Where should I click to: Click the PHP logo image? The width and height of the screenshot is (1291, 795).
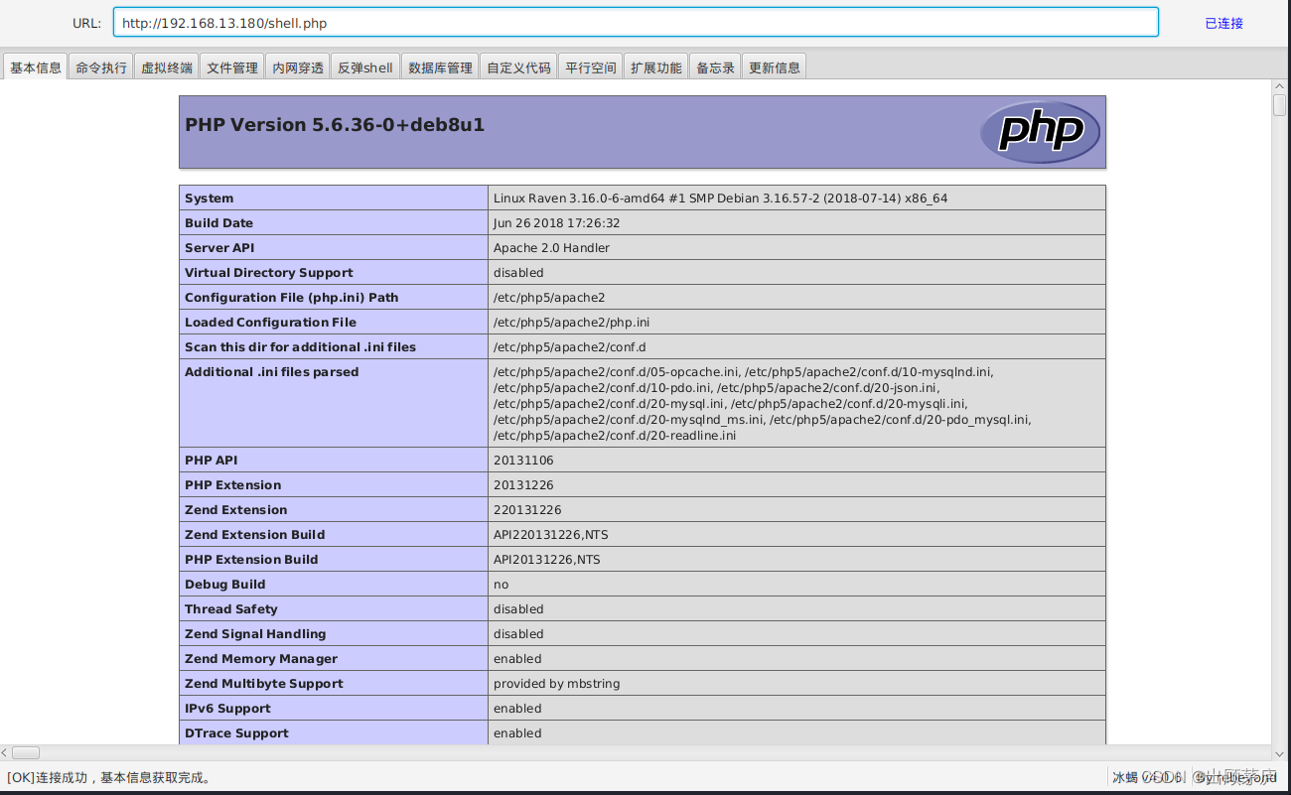(1040, 131)
